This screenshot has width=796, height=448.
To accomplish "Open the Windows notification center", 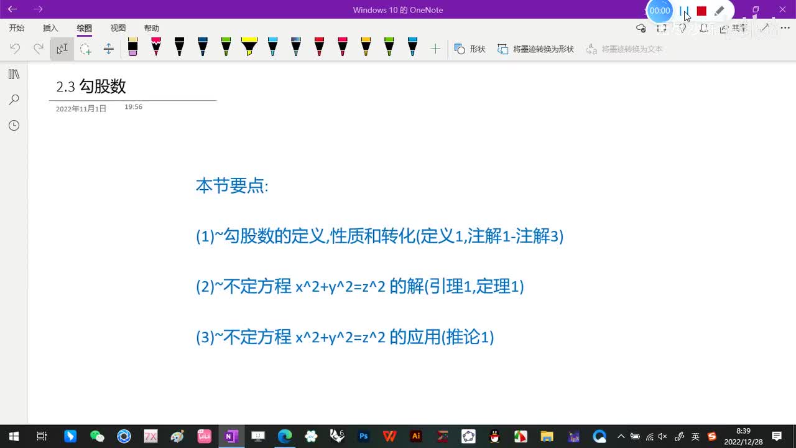I will click(777, 436).
